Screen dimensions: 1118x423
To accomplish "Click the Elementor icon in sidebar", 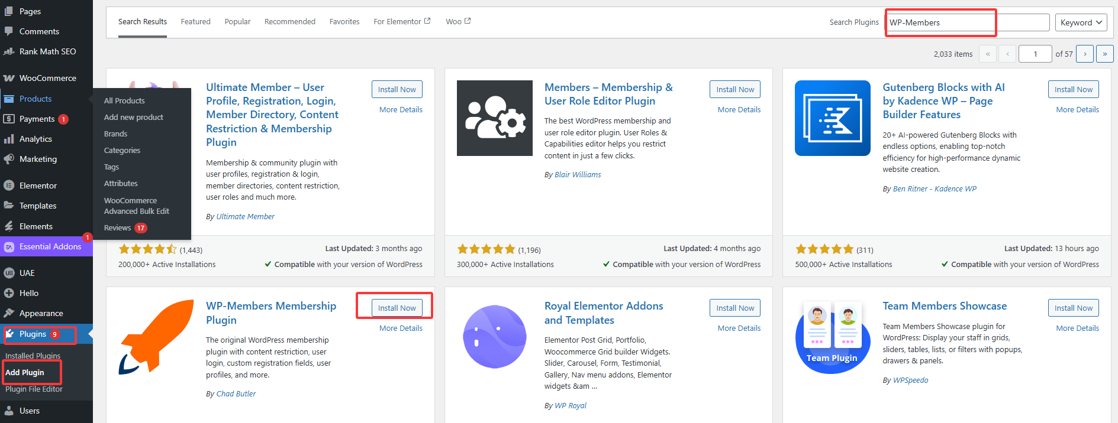I will click(x=9, y=186).
